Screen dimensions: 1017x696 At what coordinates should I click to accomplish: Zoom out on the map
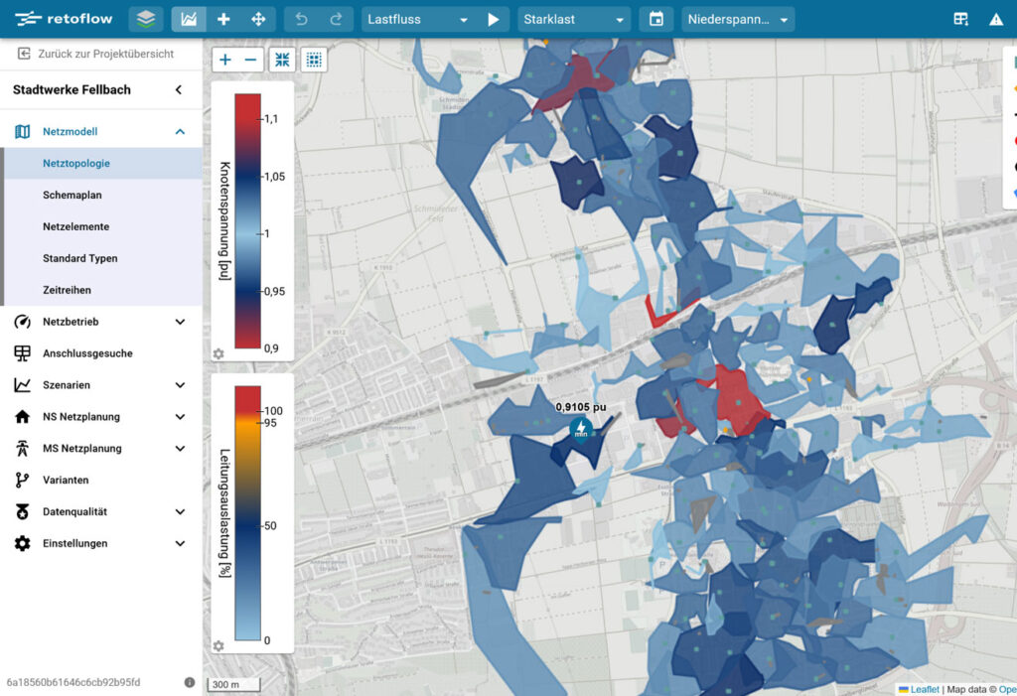point(251,60)
